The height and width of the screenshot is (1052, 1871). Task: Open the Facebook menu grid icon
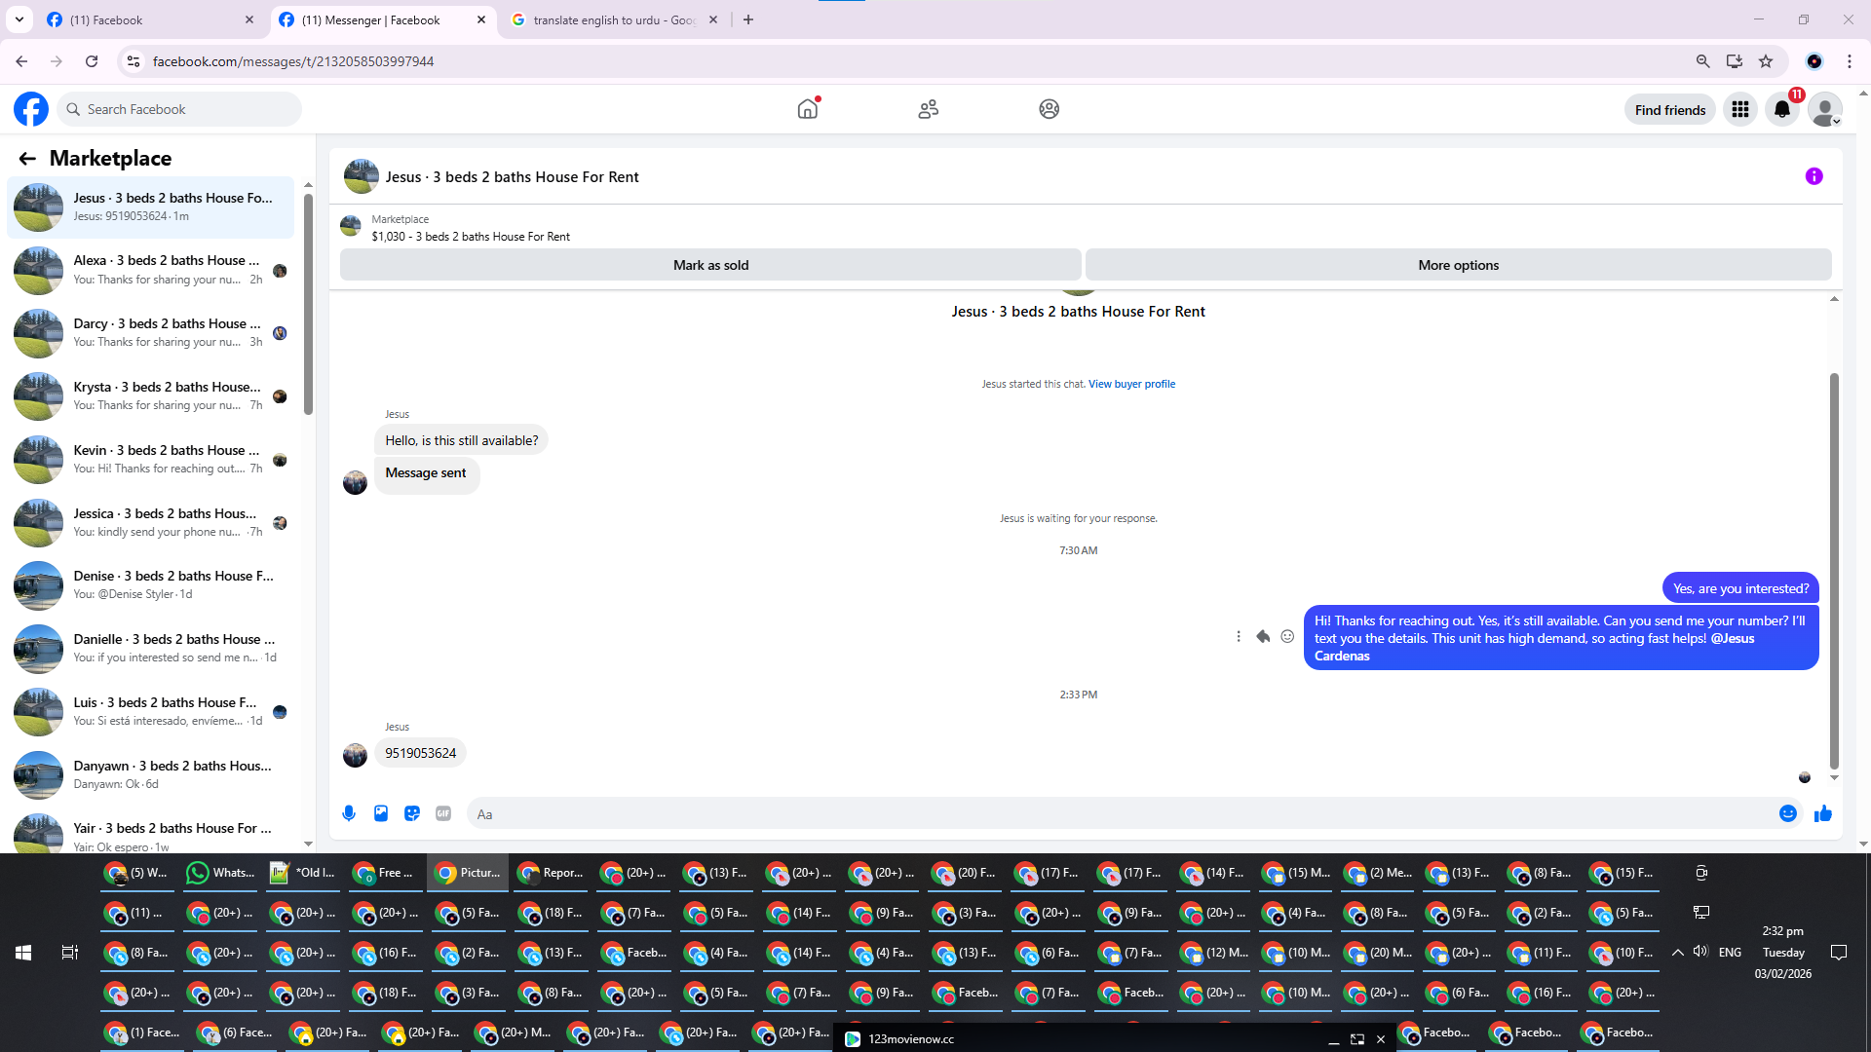click(1740, 109)
